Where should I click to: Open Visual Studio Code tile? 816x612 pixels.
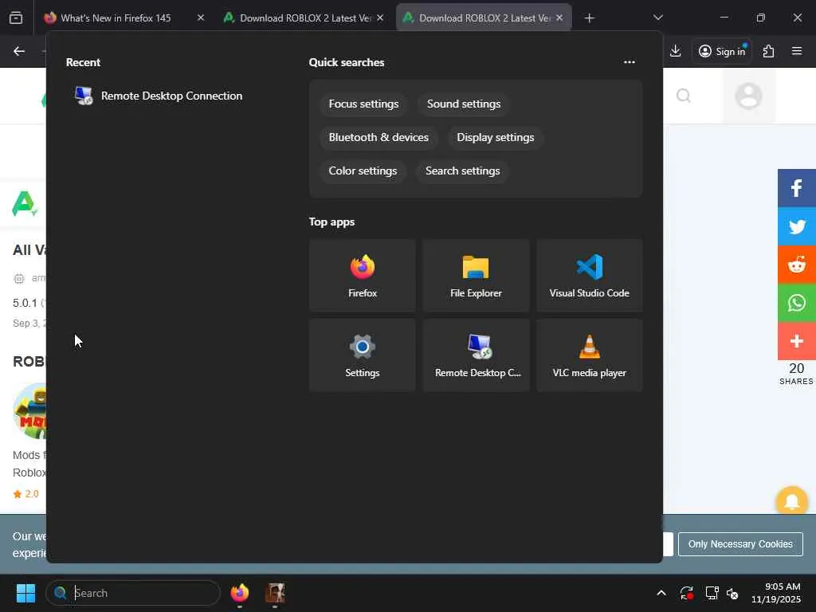(589, 275)
